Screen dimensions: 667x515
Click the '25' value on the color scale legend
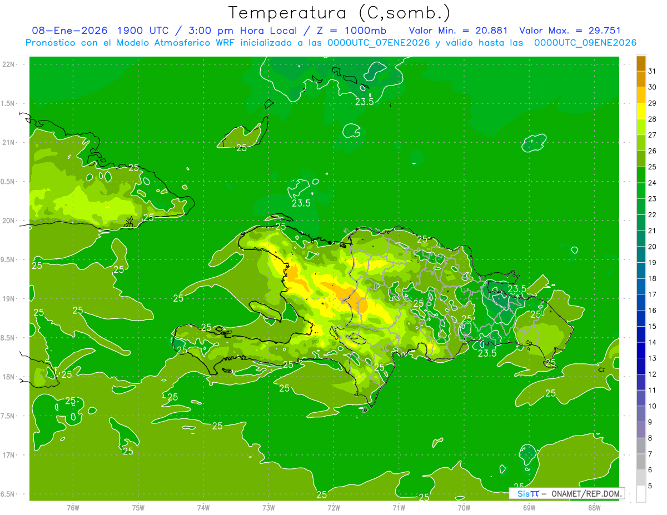click(652, 167)
